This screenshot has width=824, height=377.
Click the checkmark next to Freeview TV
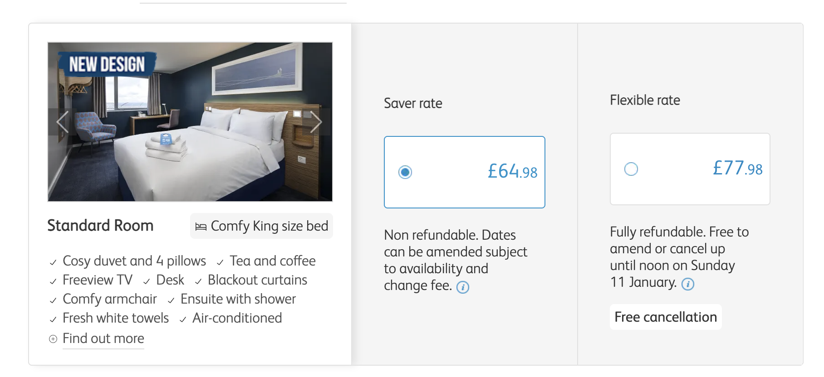[53, 281]
